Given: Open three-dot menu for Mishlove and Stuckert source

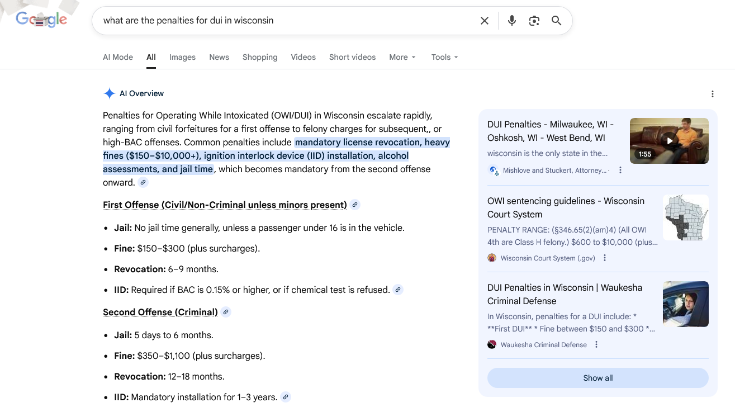Looking at the screenshot, I should pos(620,171).
